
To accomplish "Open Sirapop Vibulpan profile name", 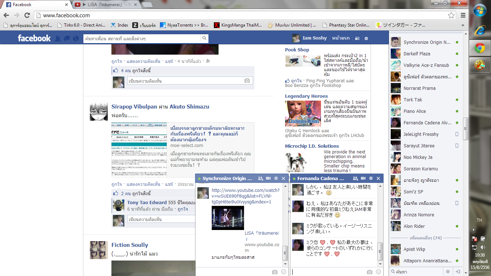I will click(134, 107).
